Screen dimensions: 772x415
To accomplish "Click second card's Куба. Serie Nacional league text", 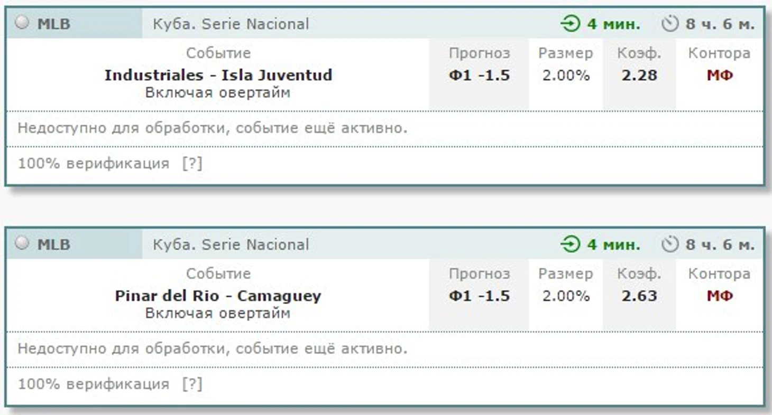I will 231,245.
